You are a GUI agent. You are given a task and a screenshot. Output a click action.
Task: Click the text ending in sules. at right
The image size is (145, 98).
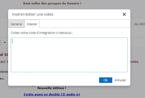(x=135, y=62)
